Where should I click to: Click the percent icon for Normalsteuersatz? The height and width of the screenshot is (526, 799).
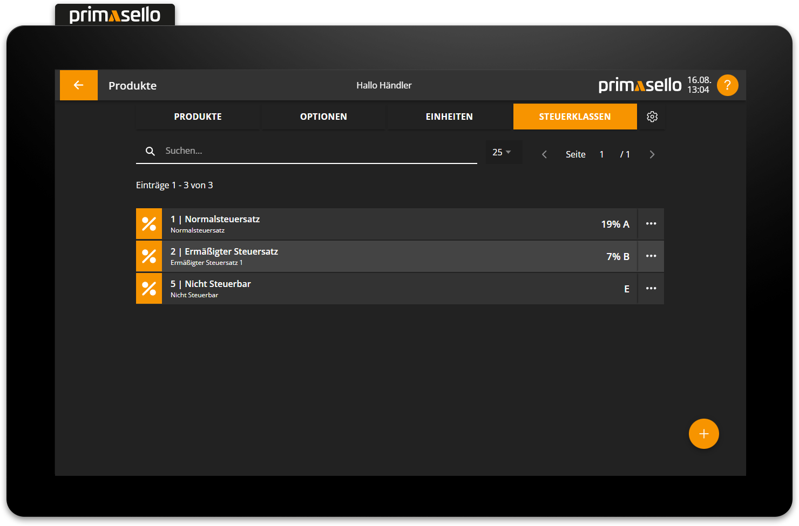(149, 224)
